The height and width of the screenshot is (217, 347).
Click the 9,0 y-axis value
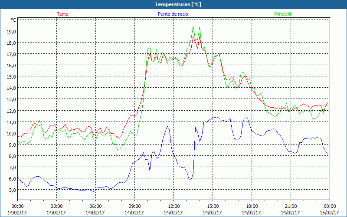click(x=13, y=145)
